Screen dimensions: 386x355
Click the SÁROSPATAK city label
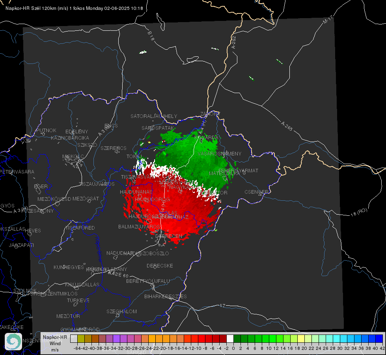pyautogui.click(x=158, y=128)
